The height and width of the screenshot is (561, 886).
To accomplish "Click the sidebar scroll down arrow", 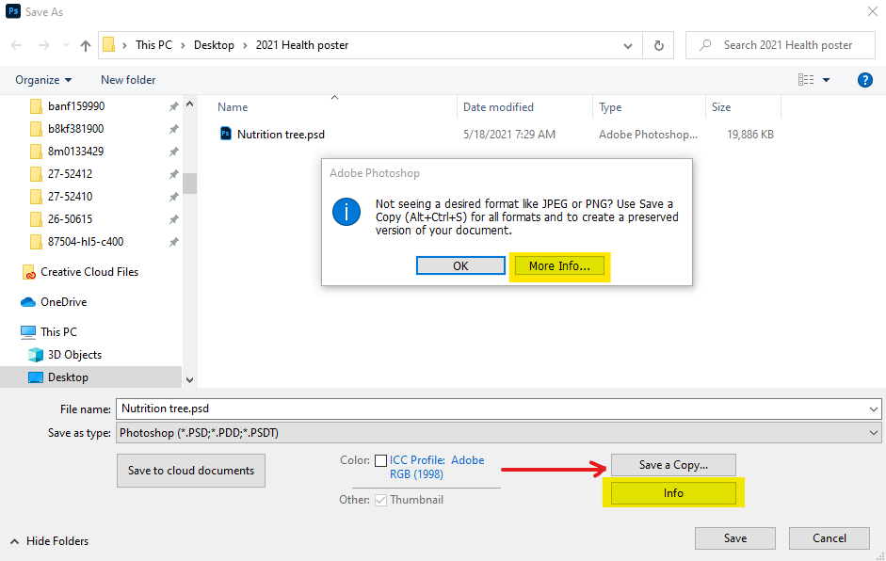I will pyautogui.click(x=190, y=380).
